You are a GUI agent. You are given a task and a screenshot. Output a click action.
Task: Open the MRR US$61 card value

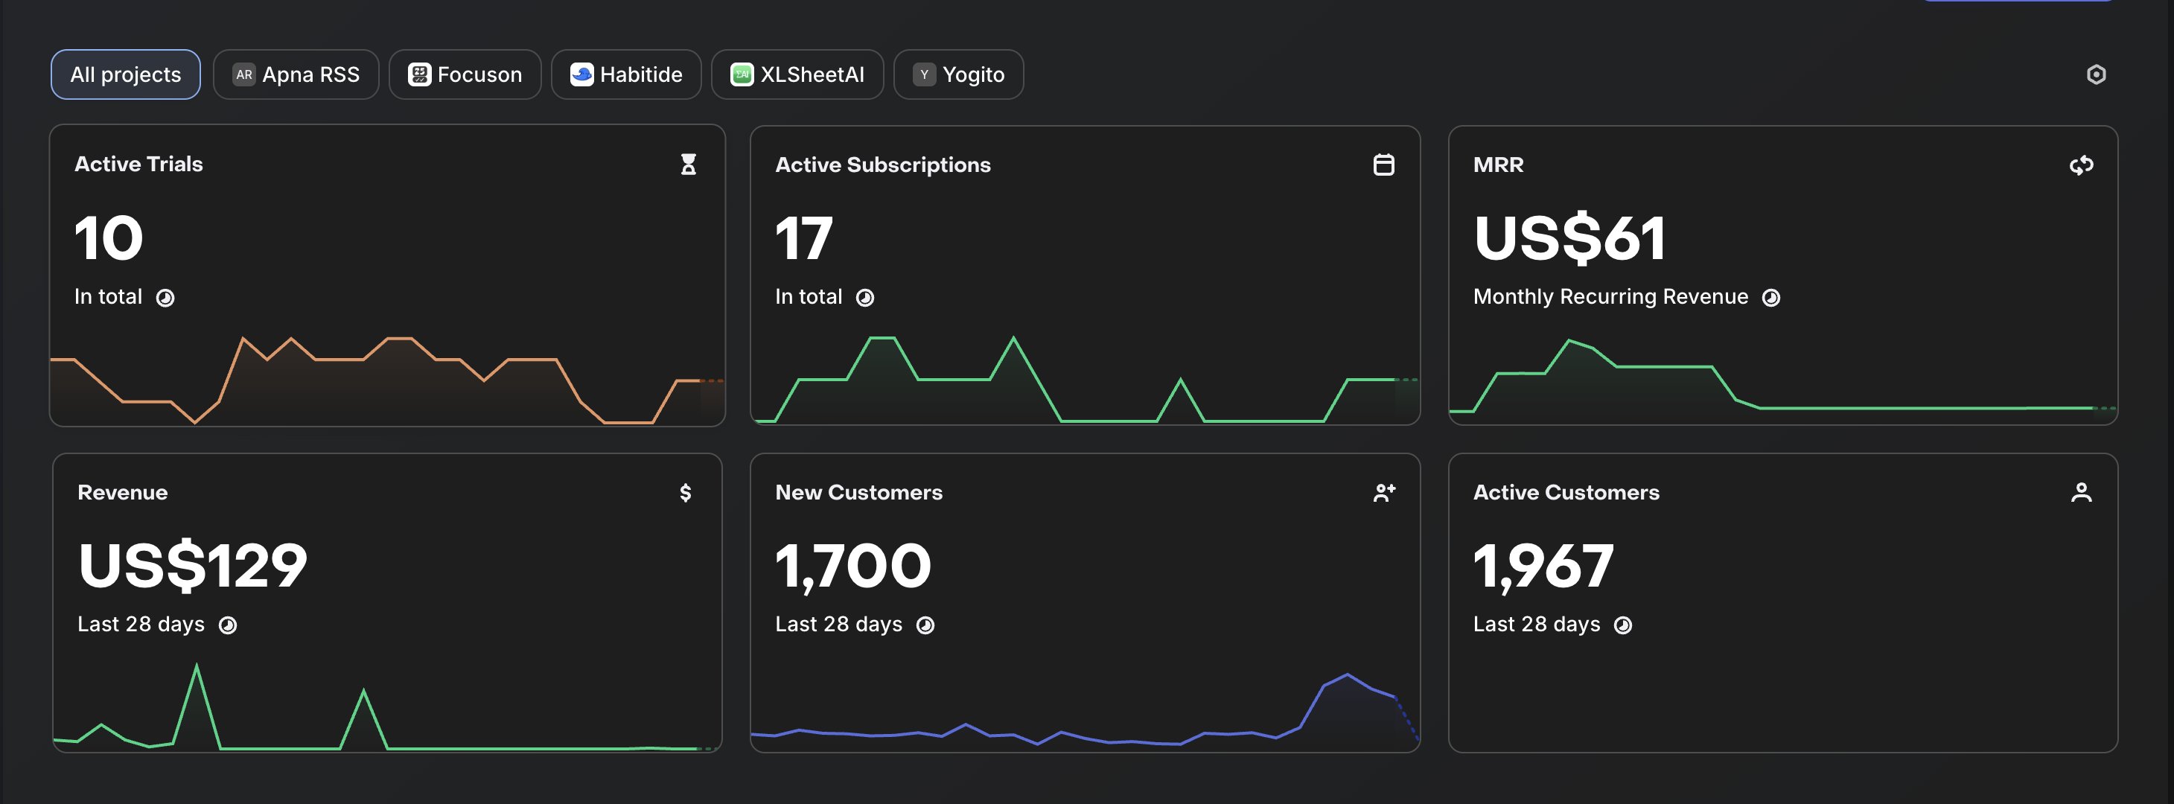pyautogui.click(x=1569, y=238)
